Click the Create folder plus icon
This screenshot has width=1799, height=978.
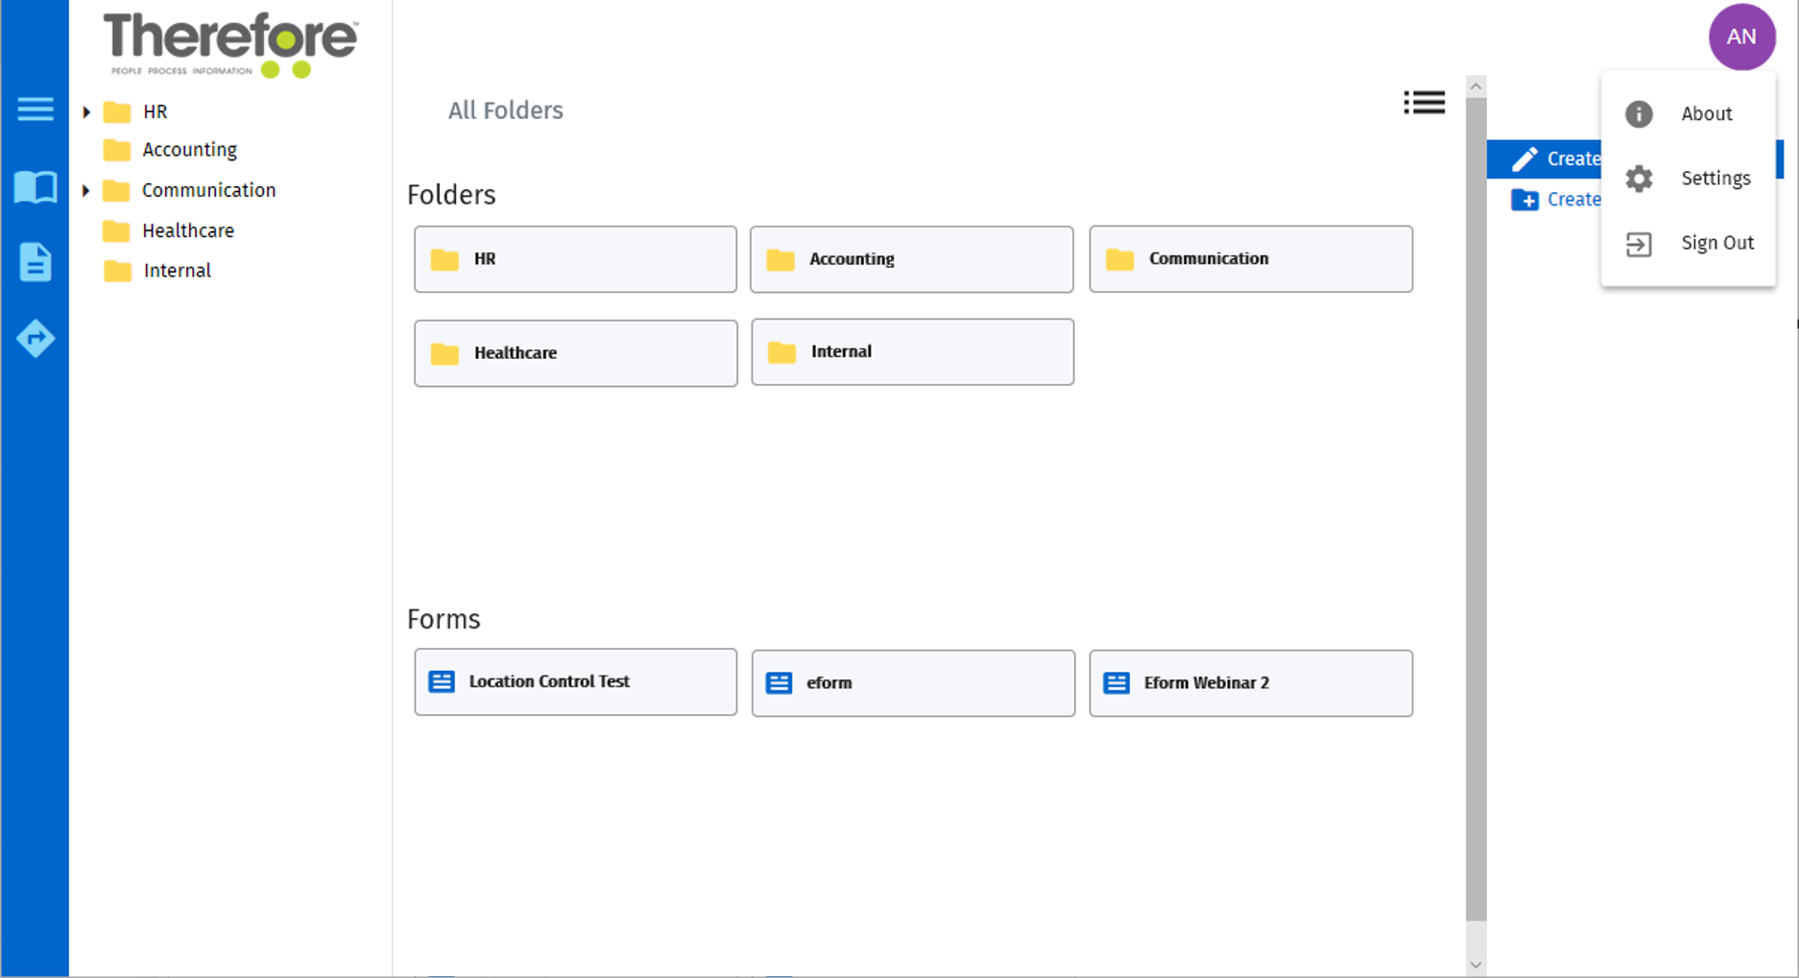[x=1524, y=200]
